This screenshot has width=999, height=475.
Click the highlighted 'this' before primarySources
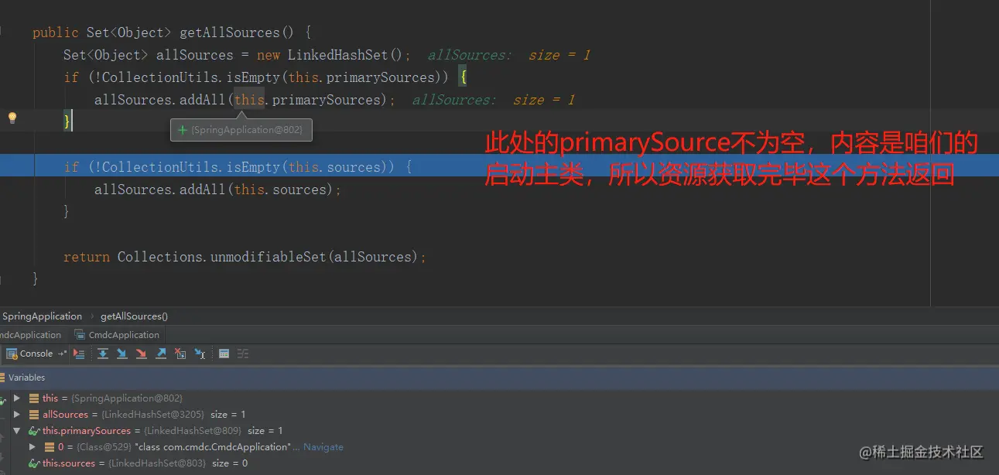click(x=249, y=100)
